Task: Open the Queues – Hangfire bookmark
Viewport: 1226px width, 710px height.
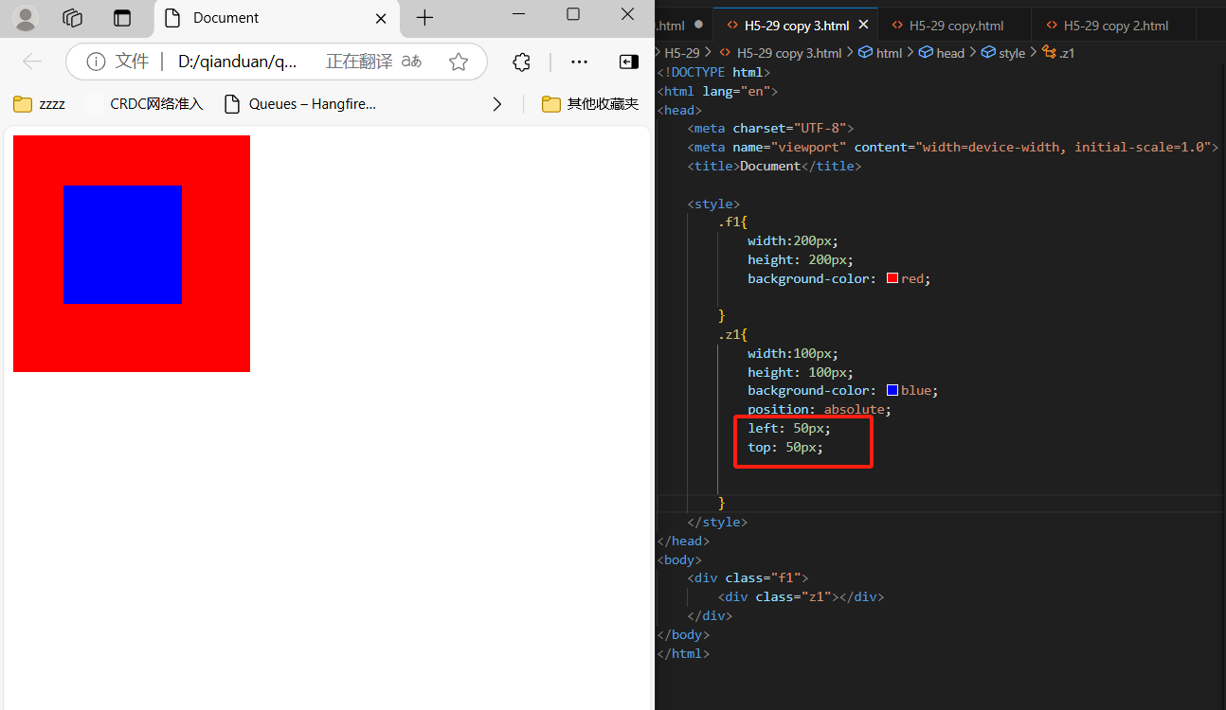Action: (x=300, y=104)
